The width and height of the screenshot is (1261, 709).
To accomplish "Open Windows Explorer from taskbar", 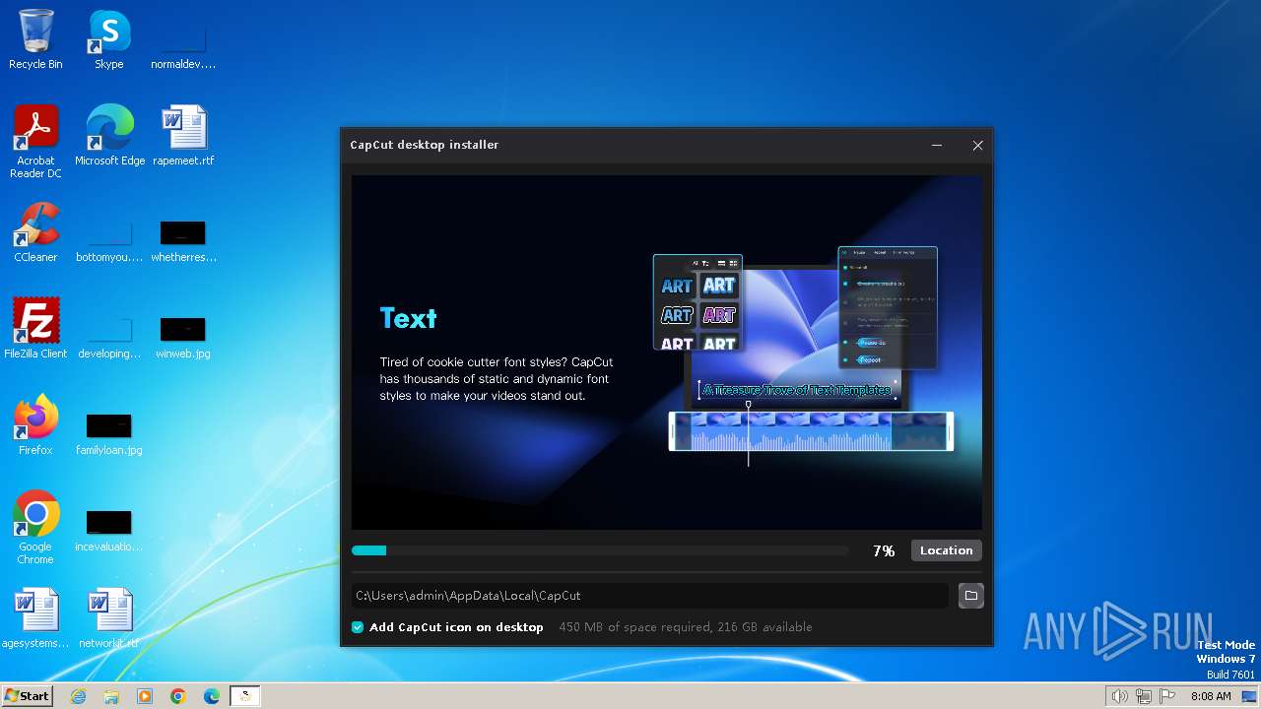I will pos(111,696).
